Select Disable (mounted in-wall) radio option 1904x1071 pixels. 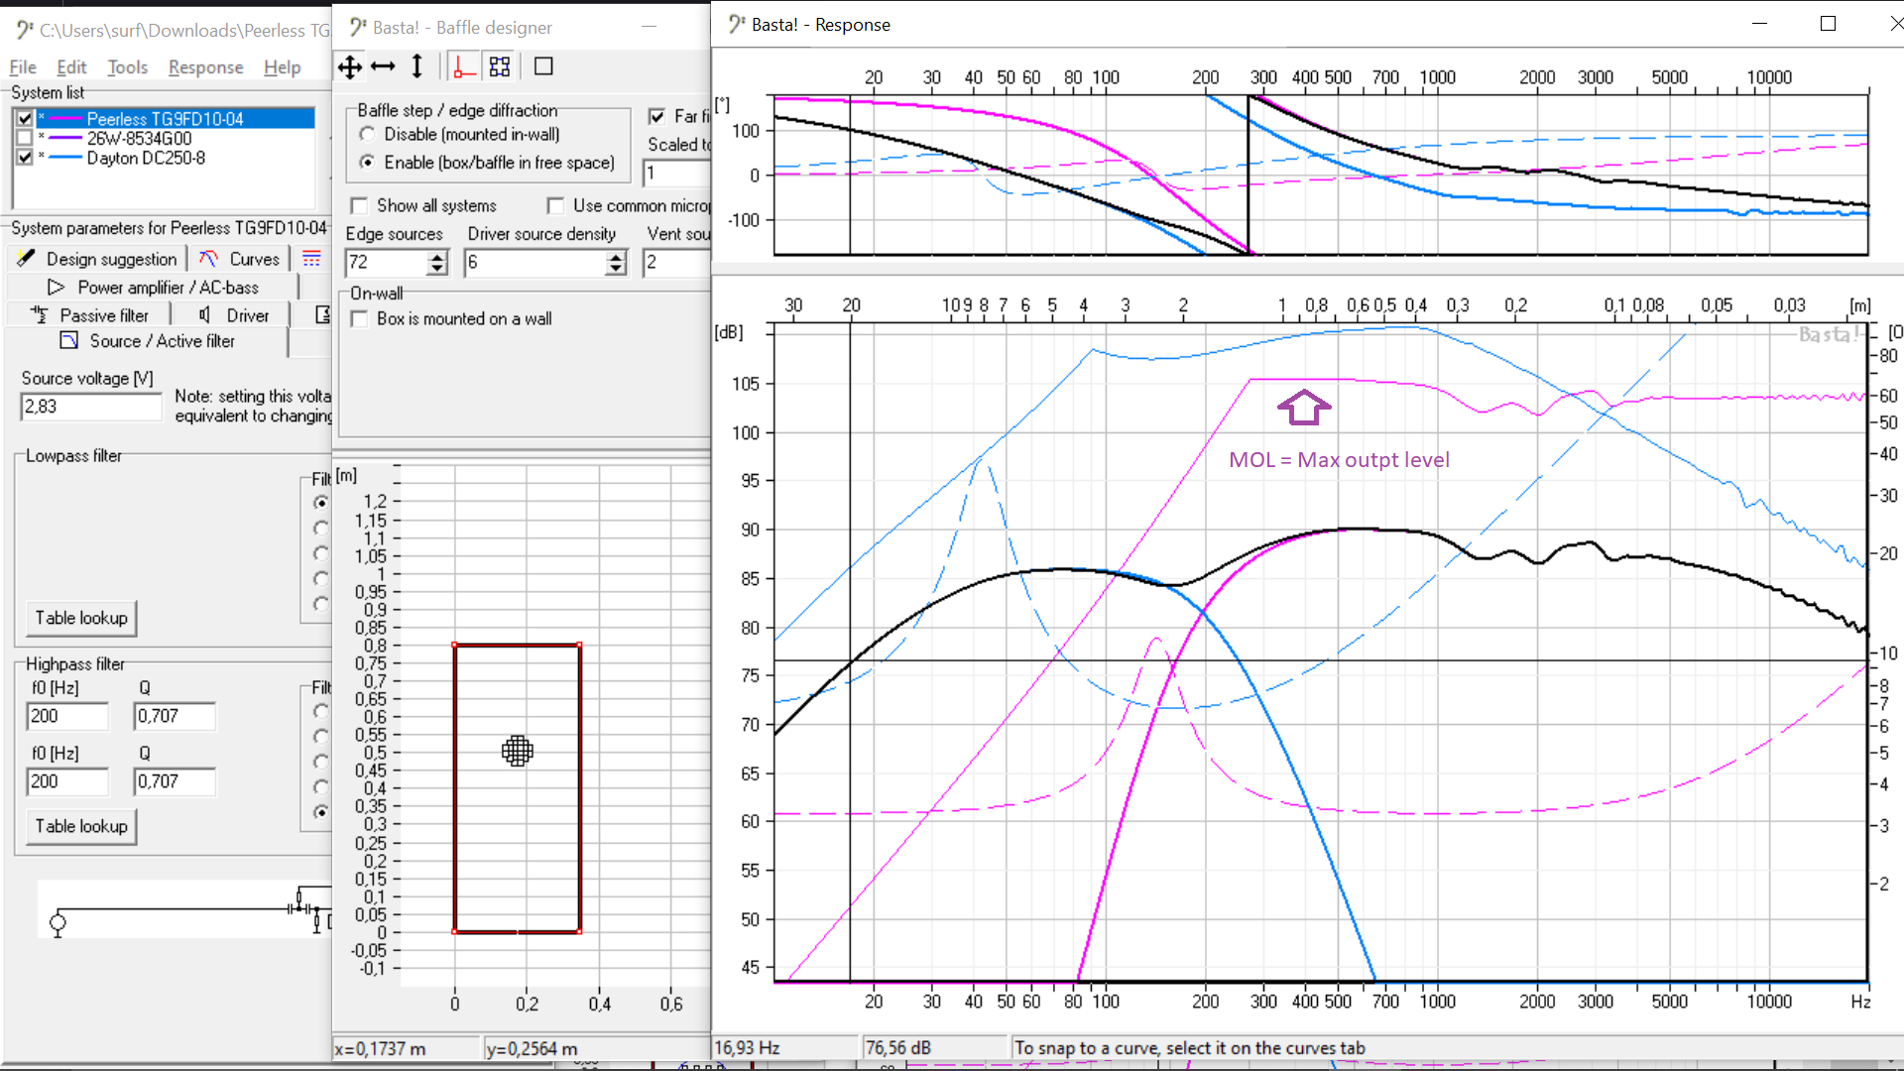tap(368, 134)
